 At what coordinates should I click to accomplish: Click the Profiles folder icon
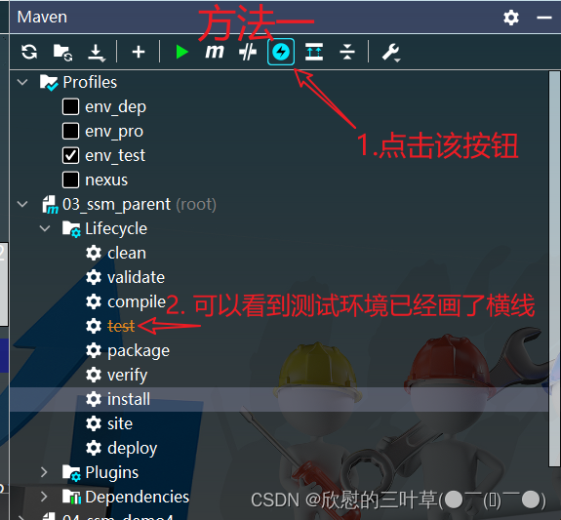click(x=49, y=83)
